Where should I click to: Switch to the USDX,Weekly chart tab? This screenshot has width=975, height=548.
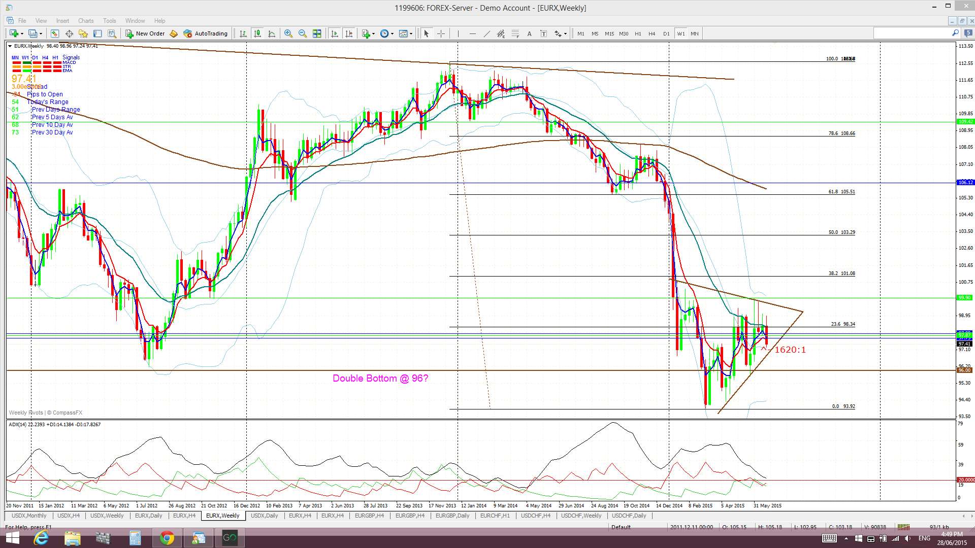107,516
